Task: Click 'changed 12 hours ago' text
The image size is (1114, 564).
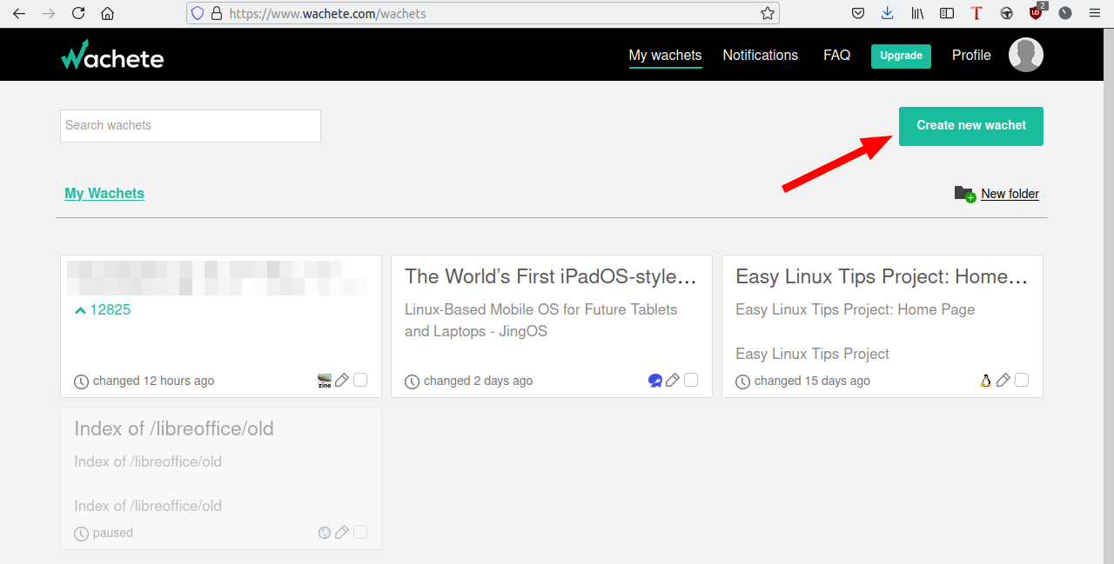Action: (153, 381)
